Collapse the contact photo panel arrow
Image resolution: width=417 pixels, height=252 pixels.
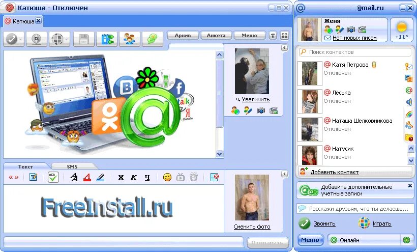pyautogui.click(x=284, y=48)
